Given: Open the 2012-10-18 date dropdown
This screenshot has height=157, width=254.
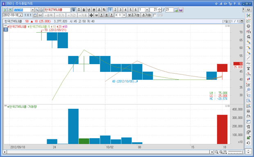Looking at the screenshot, I should 20,15.
